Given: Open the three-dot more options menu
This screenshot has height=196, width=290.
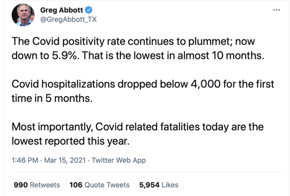Looking at the screenshot, I should click(276, 10).
